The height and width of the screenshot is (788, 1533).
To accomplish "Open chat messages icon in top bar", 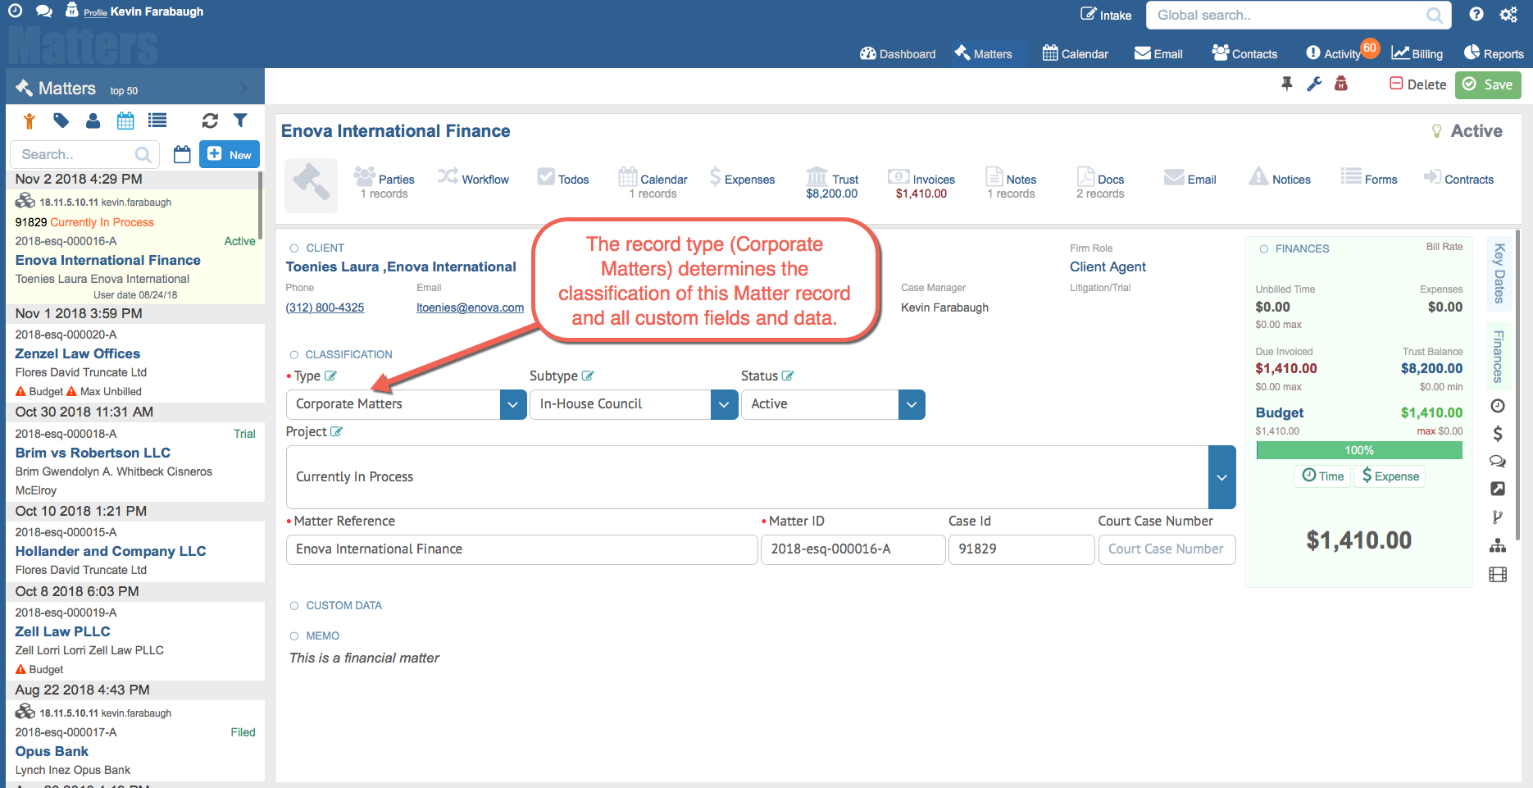I will [x=45, y=11].
